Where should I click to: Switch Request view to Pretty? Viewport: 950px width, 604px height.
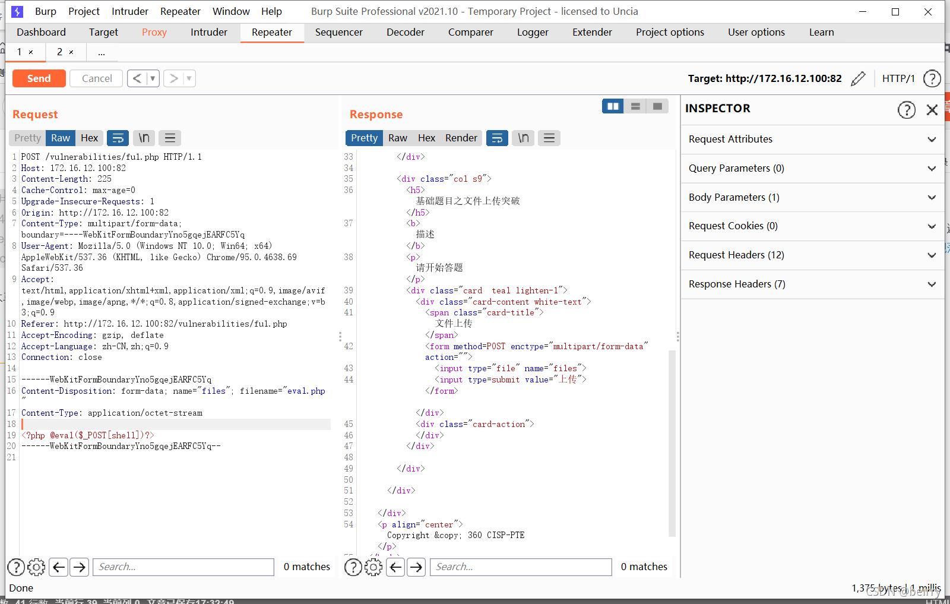tap(27, 138)
